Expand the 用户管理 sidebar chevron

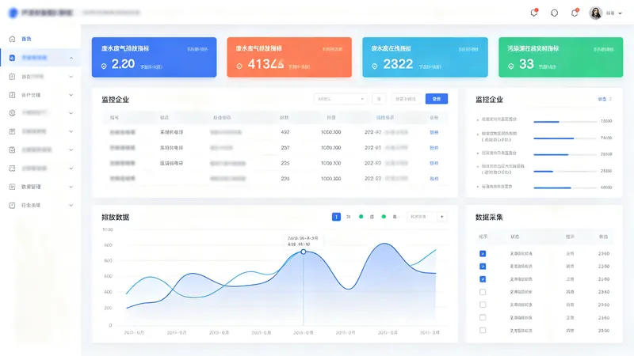(71, 95)
